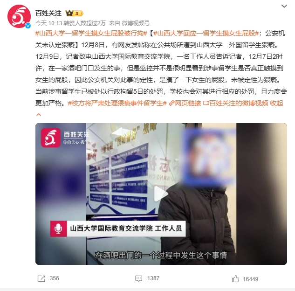Viewport: 295px width, 291px height.
Task: Click the blue verified badge on avatar
Action: pos(28,26)
